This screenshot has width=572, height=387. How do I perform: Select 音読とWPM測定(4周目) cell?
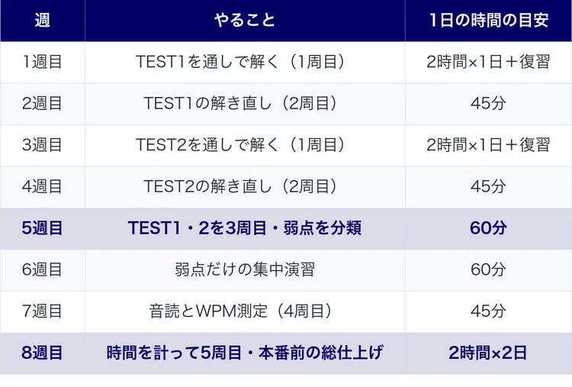point(245,311)
